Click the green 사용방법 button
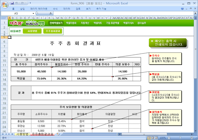198x140 pixels. 32,31
